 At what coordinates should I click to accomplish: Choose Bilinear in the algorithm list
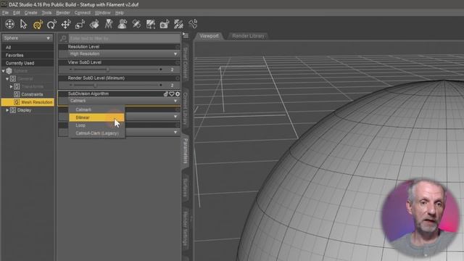(x=96, y=117)
